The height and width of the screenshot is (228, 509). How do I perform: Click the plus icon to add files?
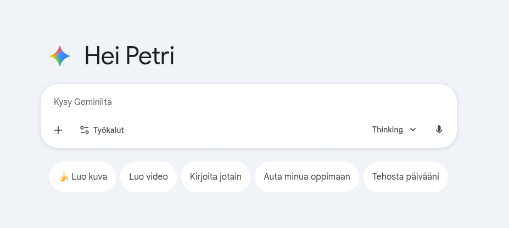(58, 130)
